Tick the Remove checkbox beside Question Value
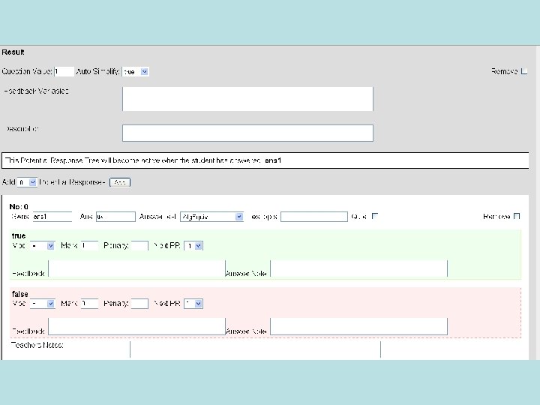Image resolution: width=540 pixels, height=405 pixels. click(524, 71)
